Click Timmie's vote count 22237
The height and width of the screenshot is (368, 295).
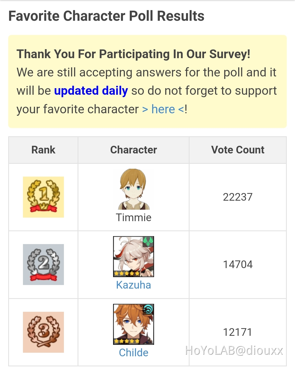(x=238, y=197)
